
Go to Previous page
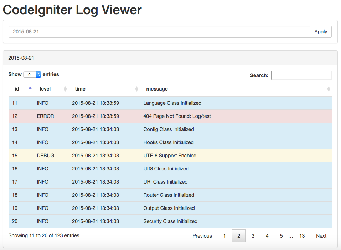tap(202, 236)
